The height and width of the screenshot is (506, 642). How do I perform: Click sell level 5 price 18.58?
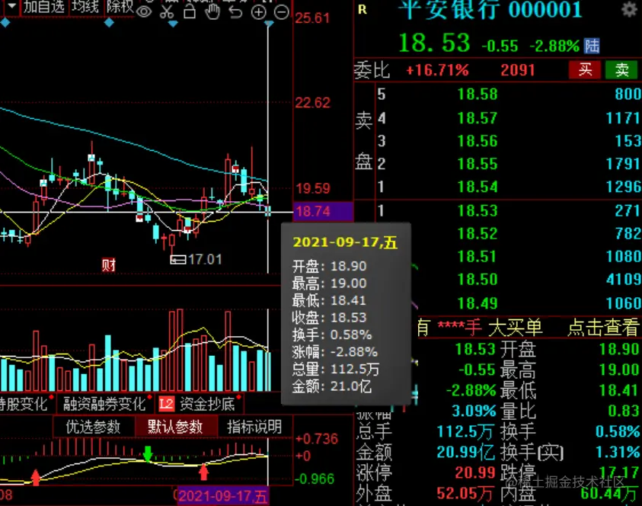coord(477,94)
